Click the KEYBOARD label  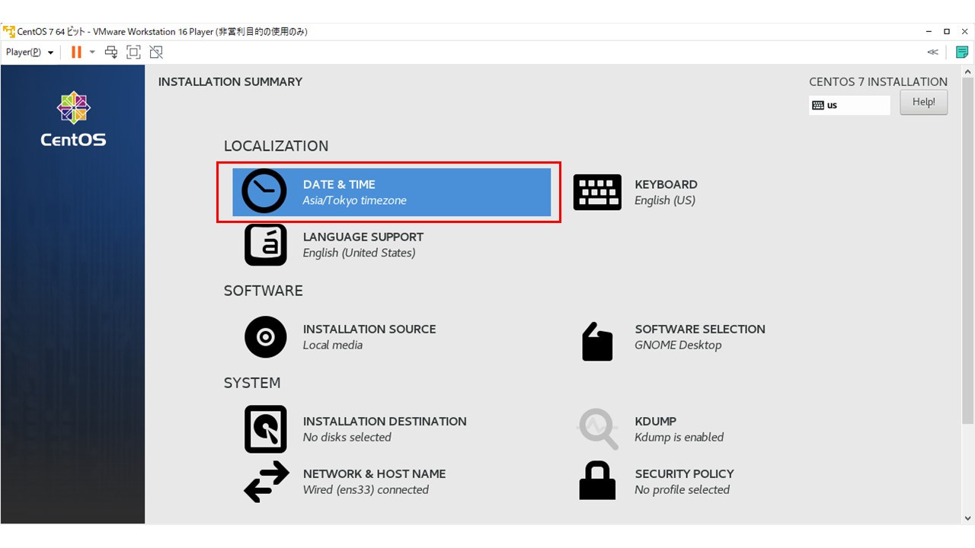(x=666, y=184)
